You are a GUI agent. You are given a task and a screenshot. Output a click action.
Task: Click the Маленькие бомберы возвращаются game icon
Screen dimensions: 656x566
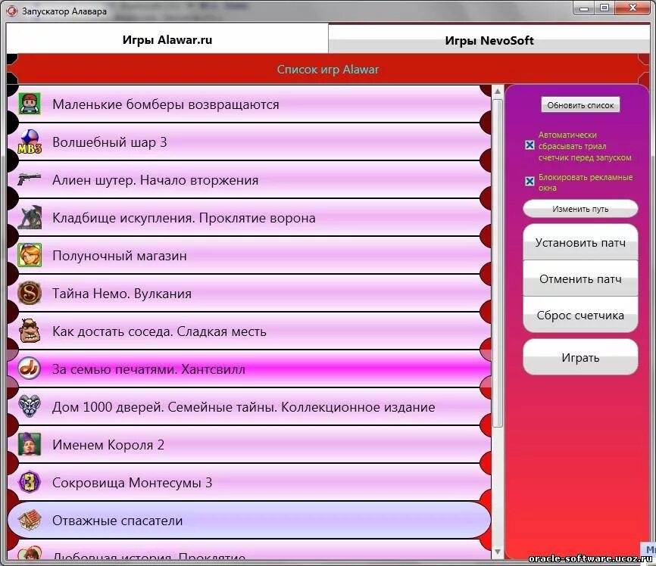coord(30,104)
